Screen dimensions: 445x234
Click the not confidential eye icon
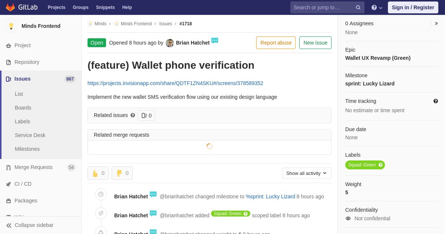tap(348, 218)
